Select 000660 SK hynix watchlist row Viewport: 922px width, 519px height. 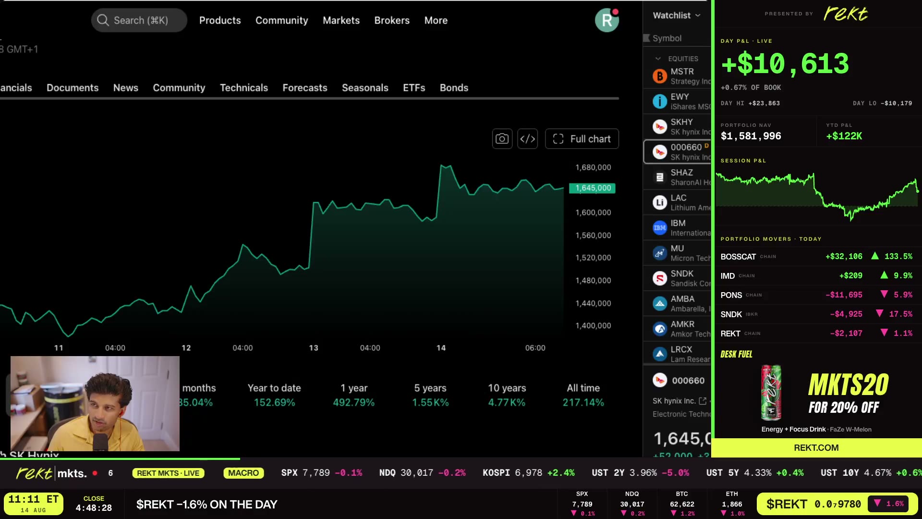pyautogui.click(x=677, y=152)
